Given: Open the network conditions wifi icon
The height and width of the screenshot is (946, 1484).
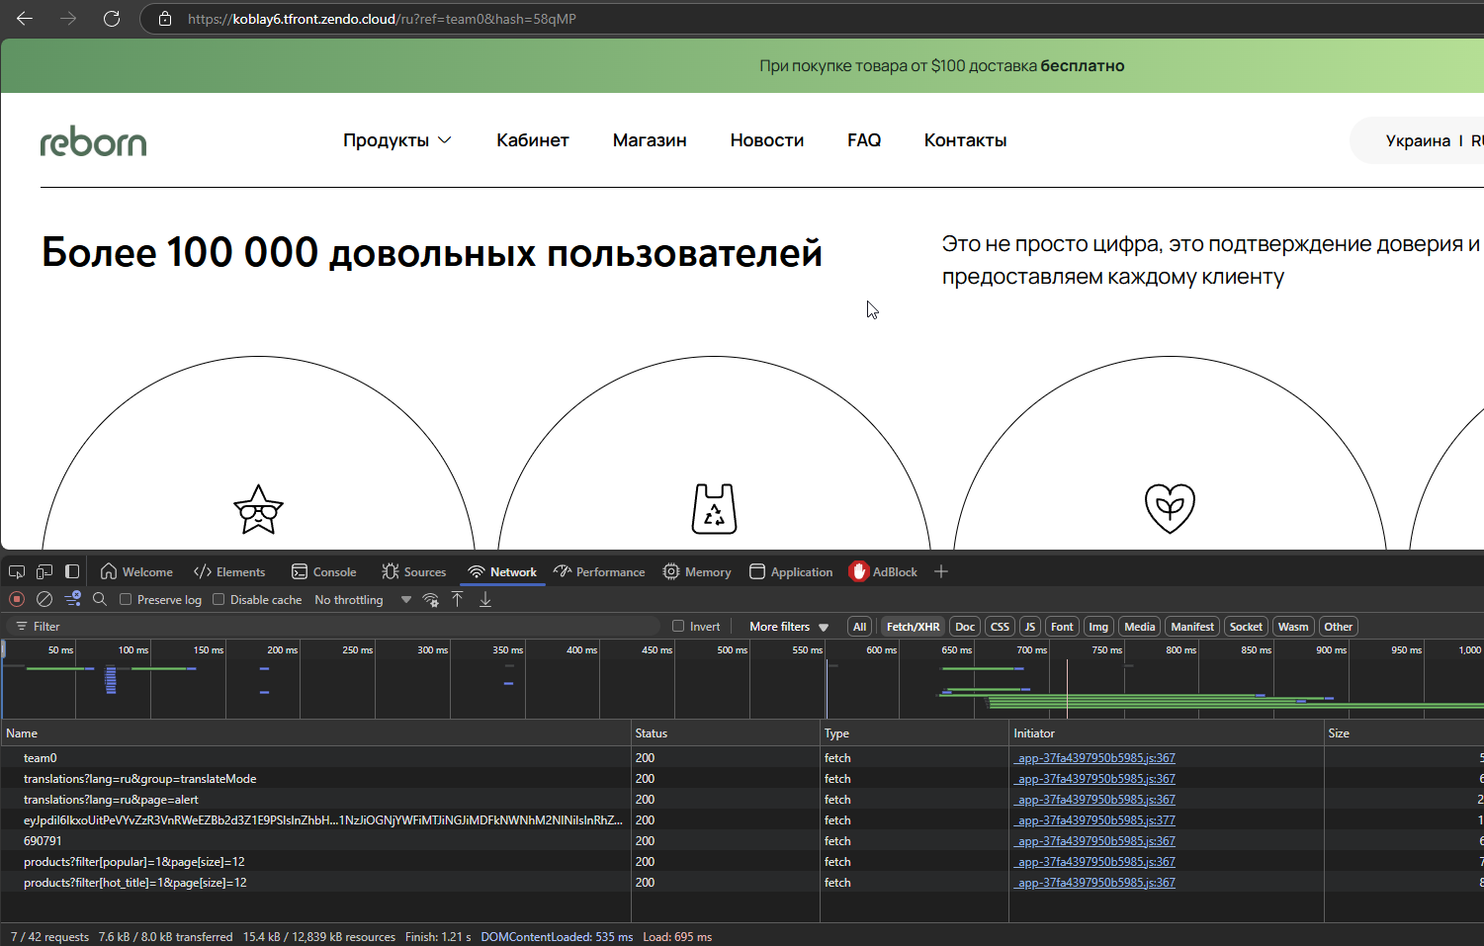Looking at the screenshot, I should (x=430, y=599).
